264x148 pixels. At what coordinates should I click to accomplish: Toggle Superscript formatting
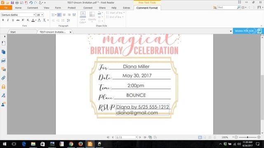pos(23,20)
